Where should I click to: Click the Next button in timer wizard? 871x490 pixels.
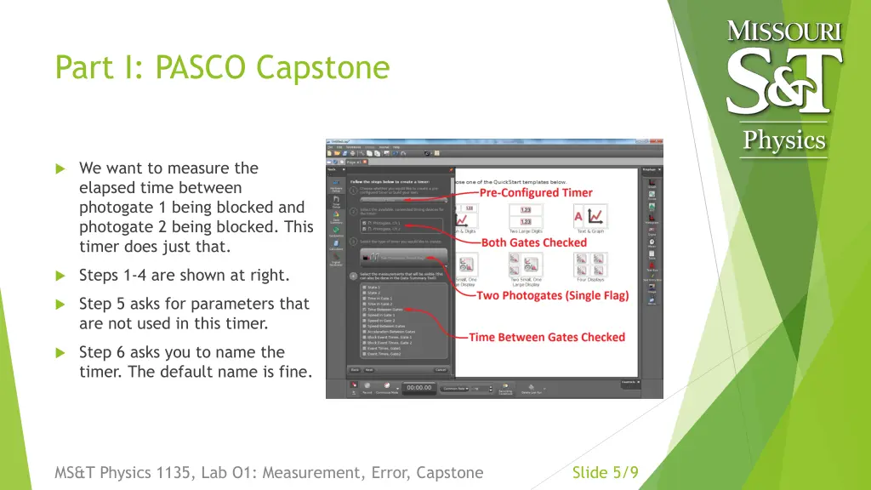[370, 370]
